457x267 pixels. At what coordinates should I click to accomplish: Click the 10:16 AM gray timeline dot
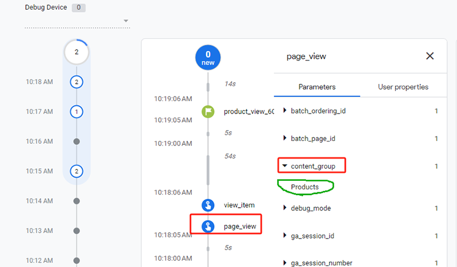[77, 141]
